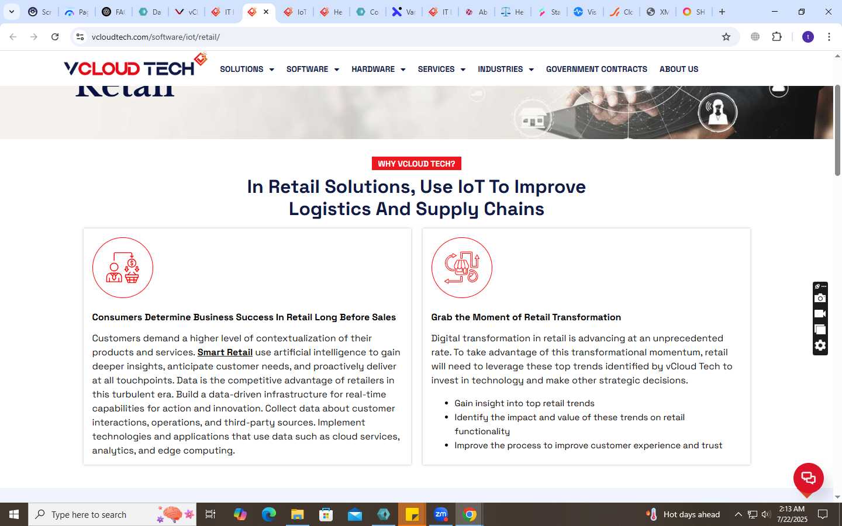The width and height of the screenshot is (842, 526).
Task: Switch to the 'Sta' browser tab
Action: tap(549, 12)
